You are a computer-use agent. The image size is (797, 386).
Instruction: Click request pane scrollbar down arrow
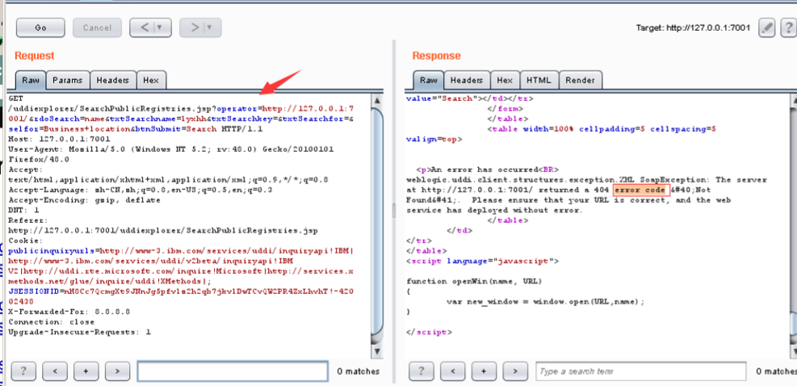(377, 351)
